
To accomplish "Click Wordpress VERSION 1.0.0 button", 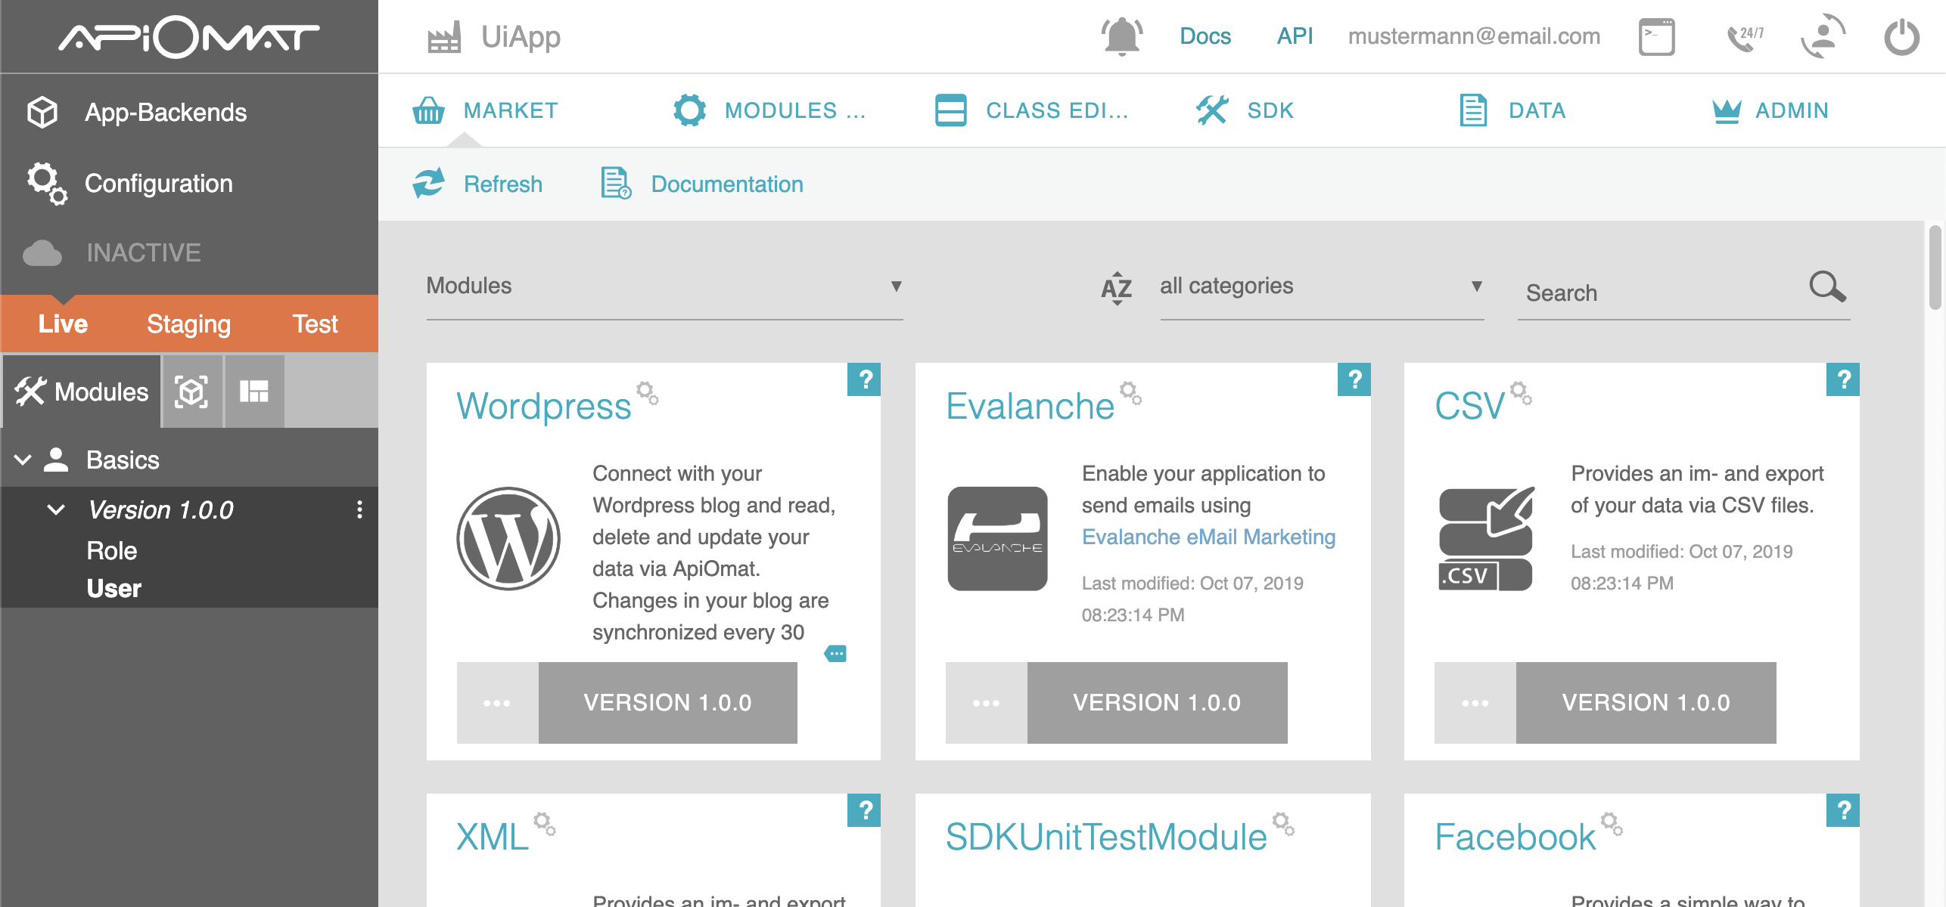I will coord(668,703).
